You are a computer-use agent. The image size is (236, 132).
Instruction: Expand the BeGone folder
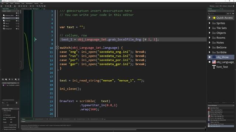click(x=209, y=47)
